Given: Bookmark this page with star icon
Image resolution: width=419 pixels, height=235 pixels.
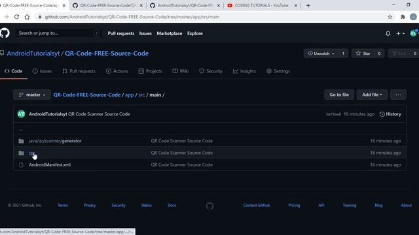Looking at the screenshot, I should pos(390,17).
